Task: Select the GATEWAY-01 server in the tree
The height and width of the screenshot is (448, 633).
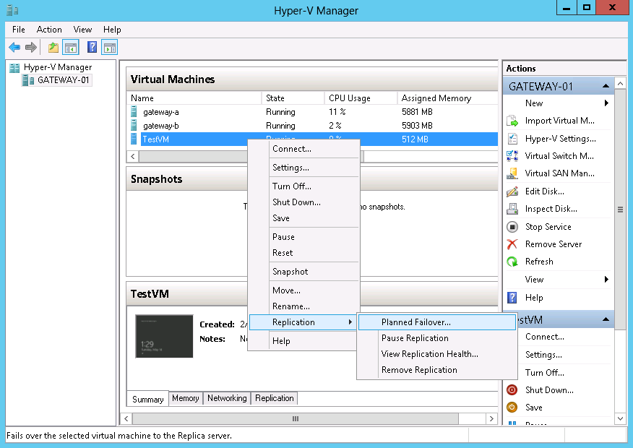Action: pyautogui.click(x=63, y=80)
